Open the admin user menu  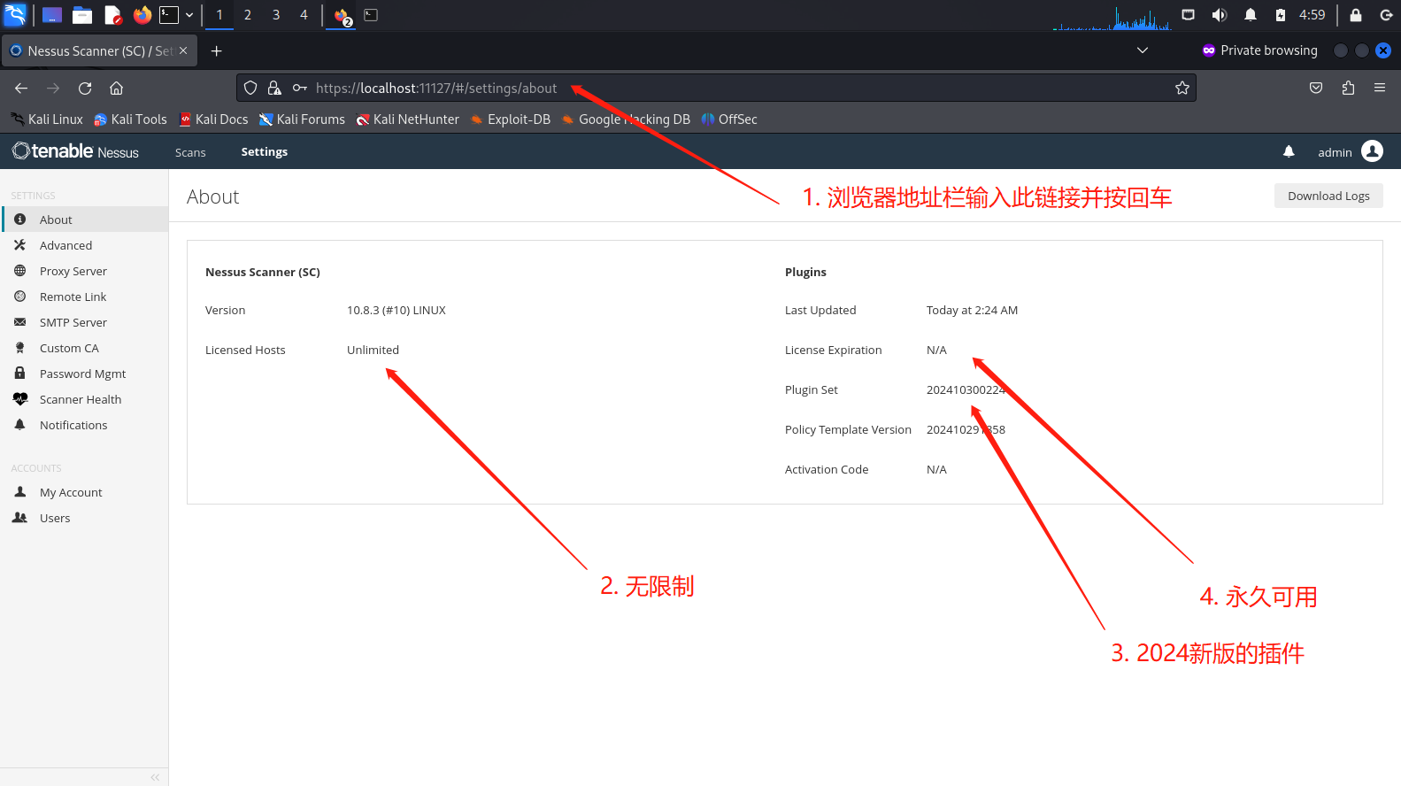coord(1350,151)
